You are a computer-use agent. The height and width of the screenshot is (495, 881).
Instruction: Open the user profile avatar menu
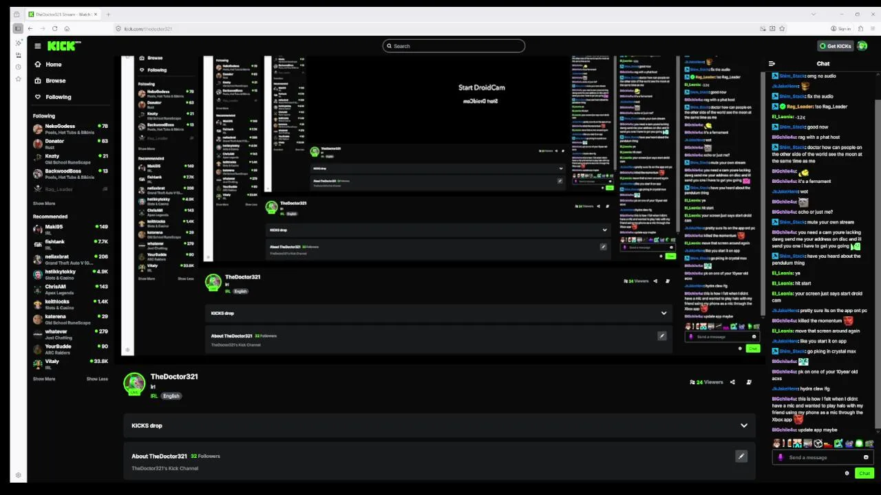[862, 46]
